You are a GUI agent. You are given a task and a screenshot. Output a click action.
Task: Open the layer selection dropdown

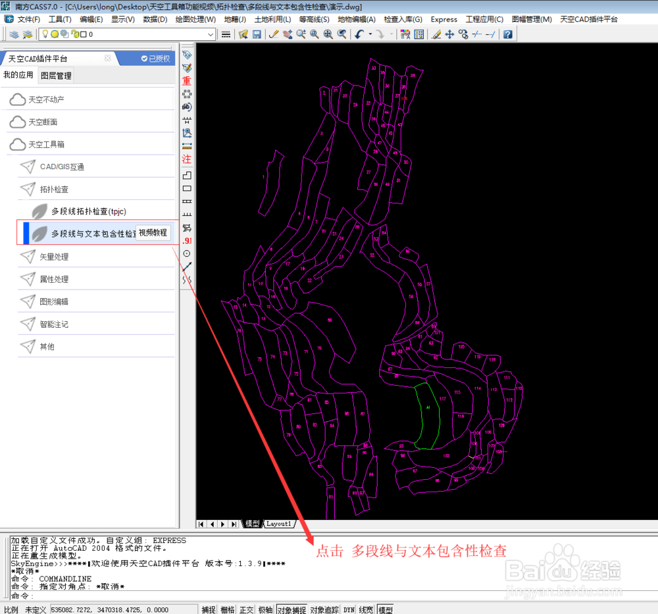pos(127,34)
